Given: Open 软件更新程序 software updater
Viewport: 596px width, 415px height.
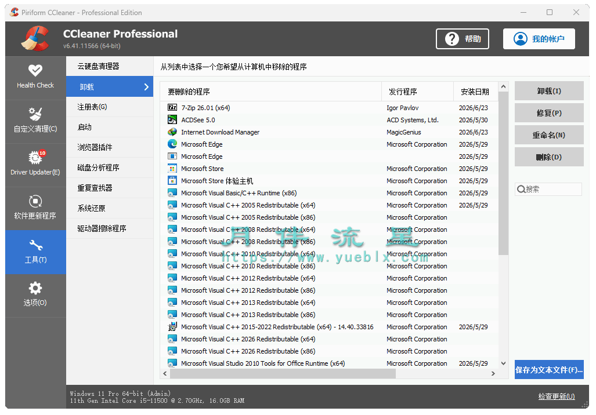Looking at the screenshot, I should click(35, 208).
